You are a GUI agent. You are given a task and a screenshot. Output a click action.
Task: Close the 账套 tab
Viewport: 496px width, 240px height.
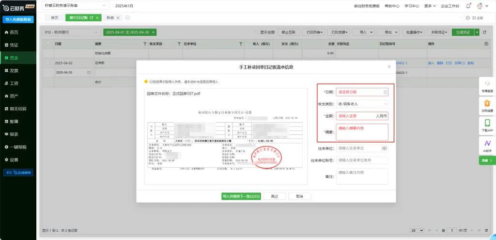click(118, 18)
